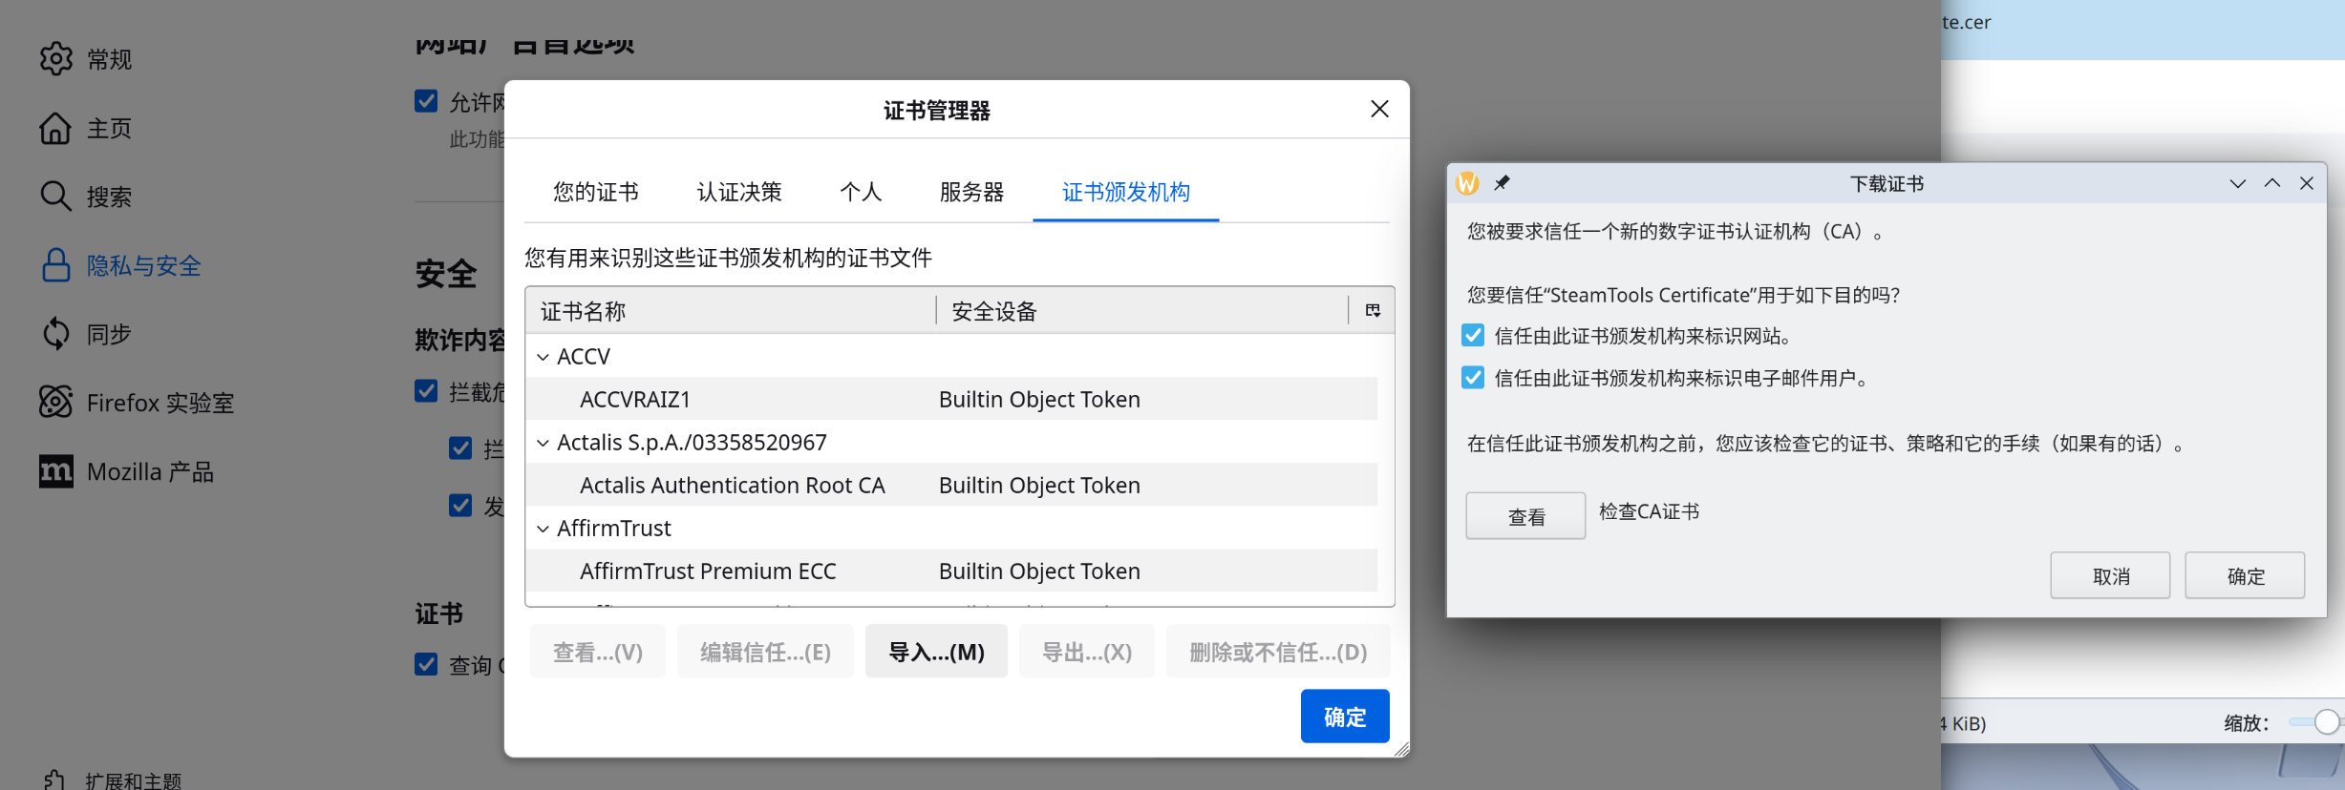Click the AffirmTrust group name
The width and height of the screenshot is (2345, 790).
coord(614,529)
